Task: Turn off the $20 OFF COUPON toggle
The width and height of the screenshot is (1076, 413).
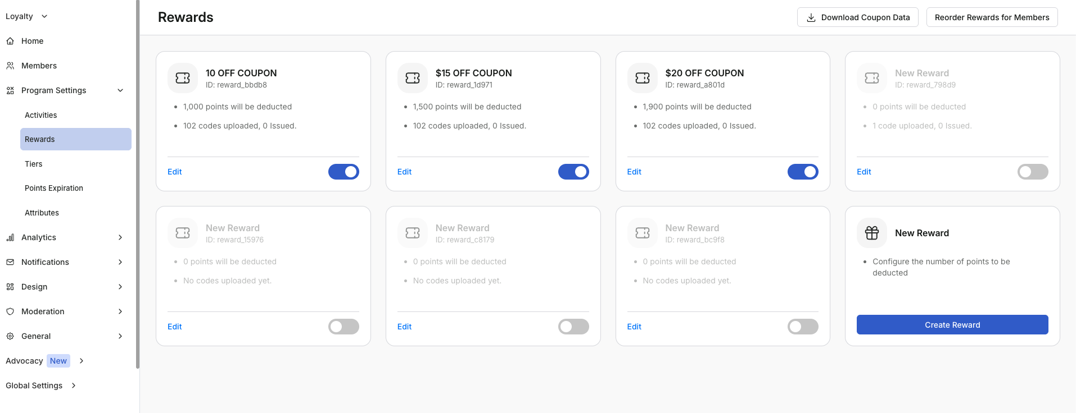Action: pyautogui.click(x=803, y=172)
